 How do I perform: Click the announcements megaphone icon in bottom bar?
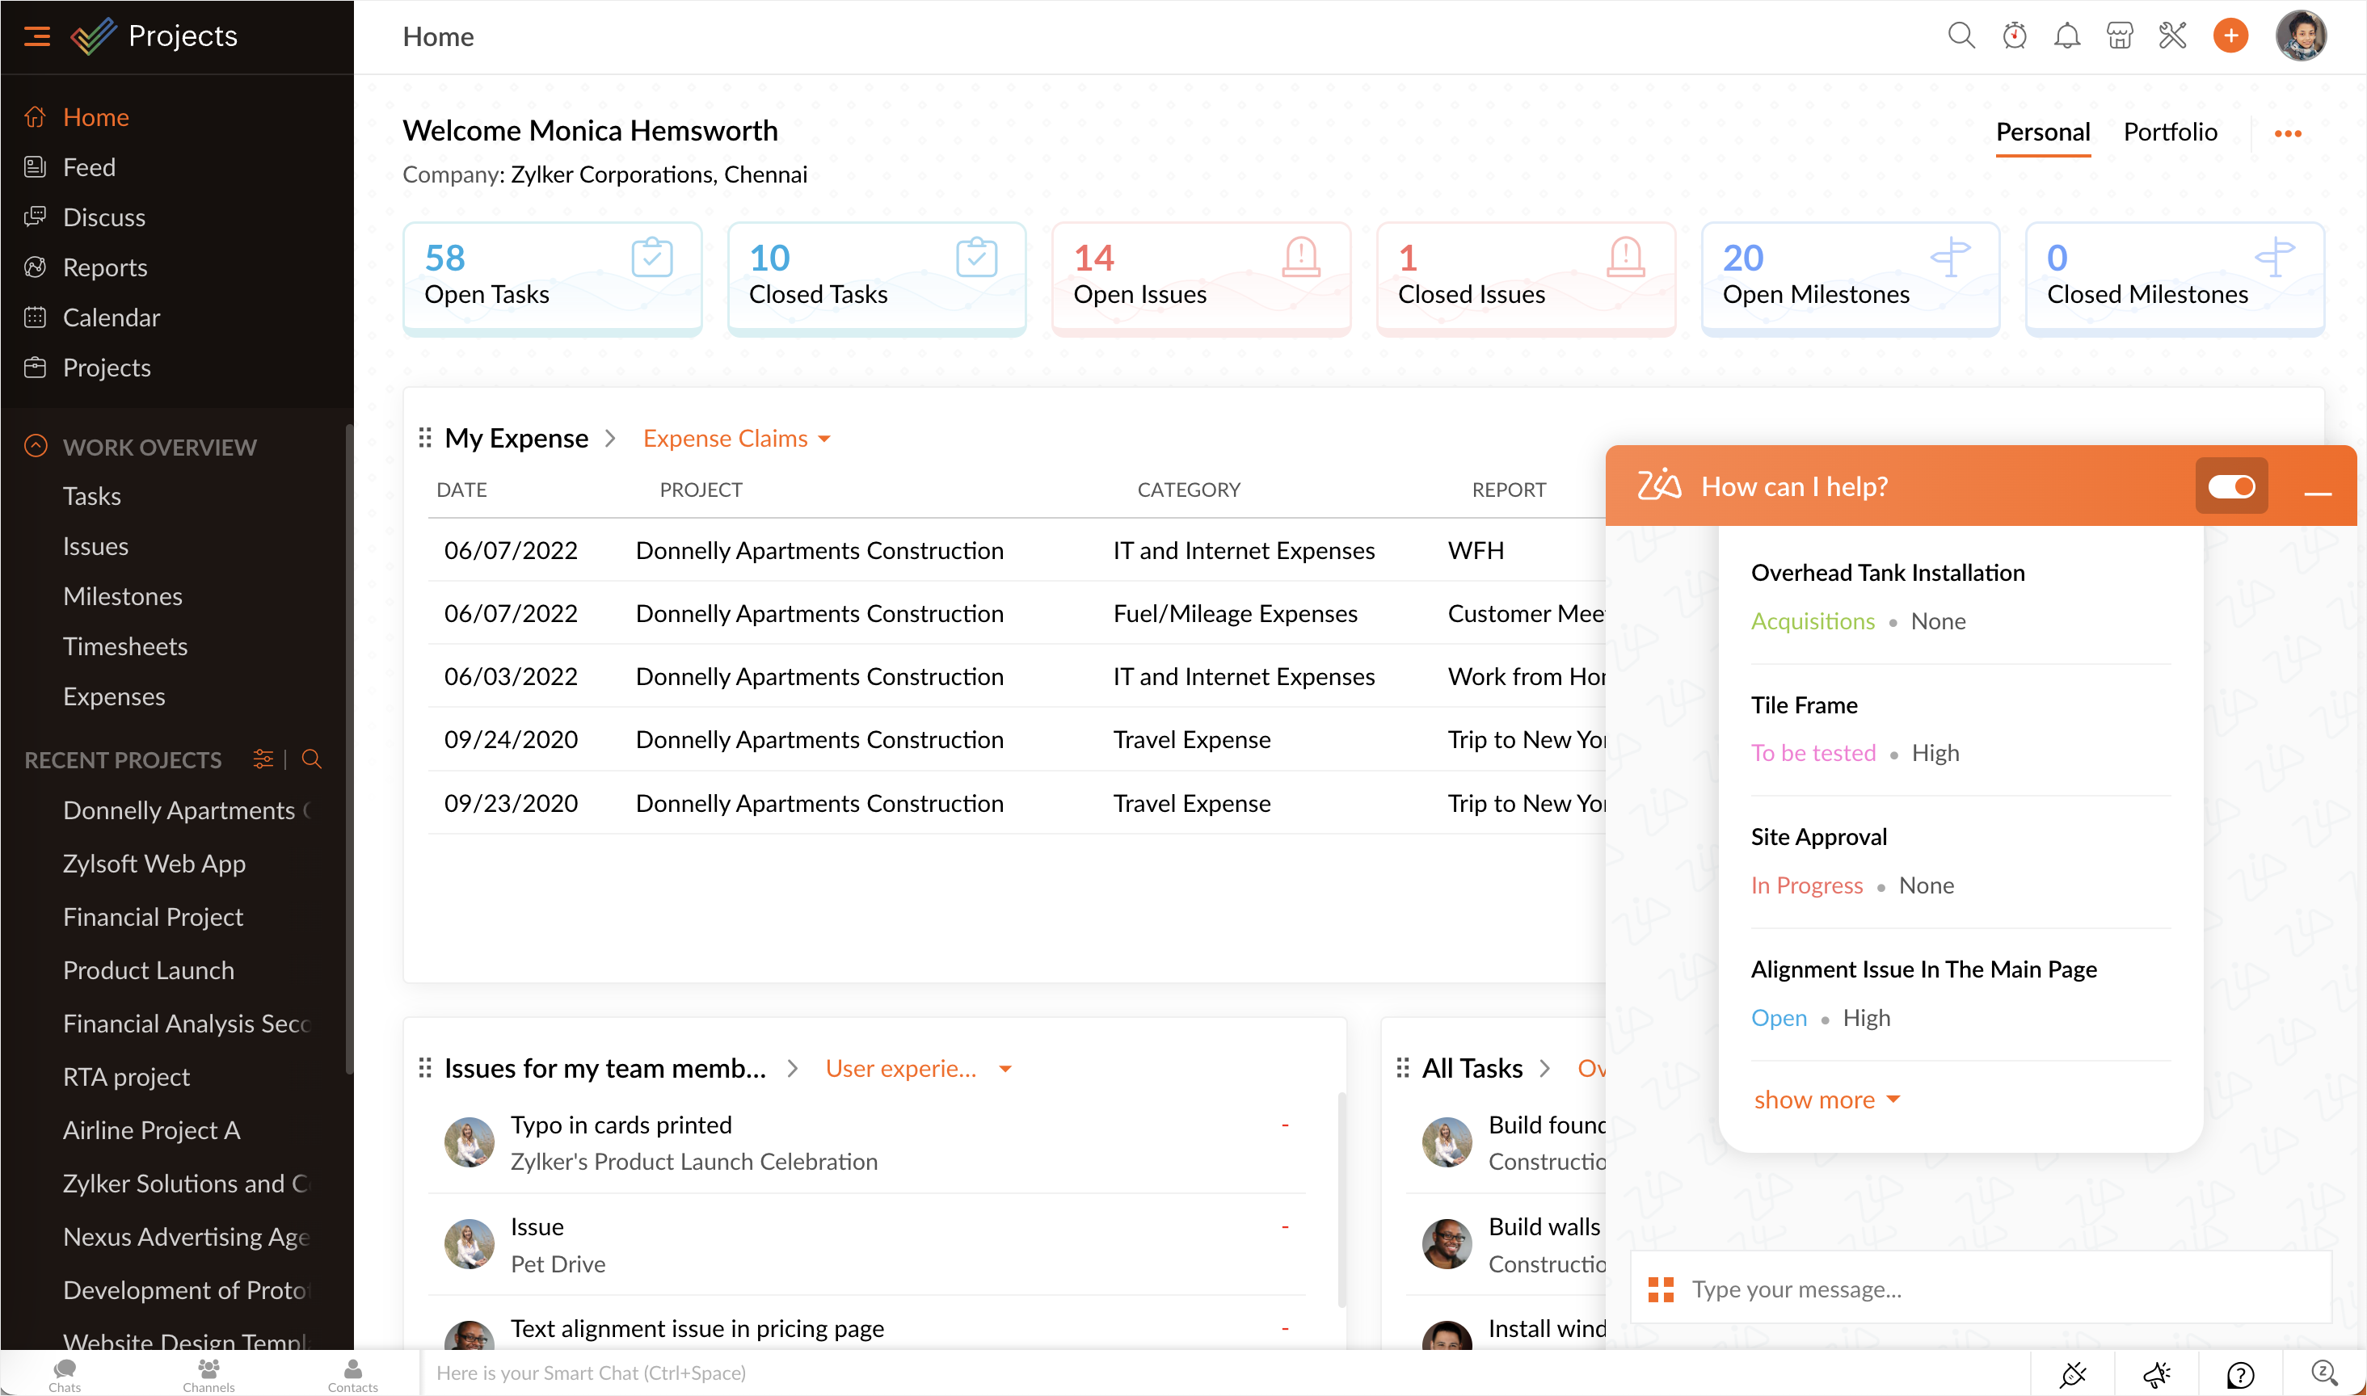point(2156,1374)
